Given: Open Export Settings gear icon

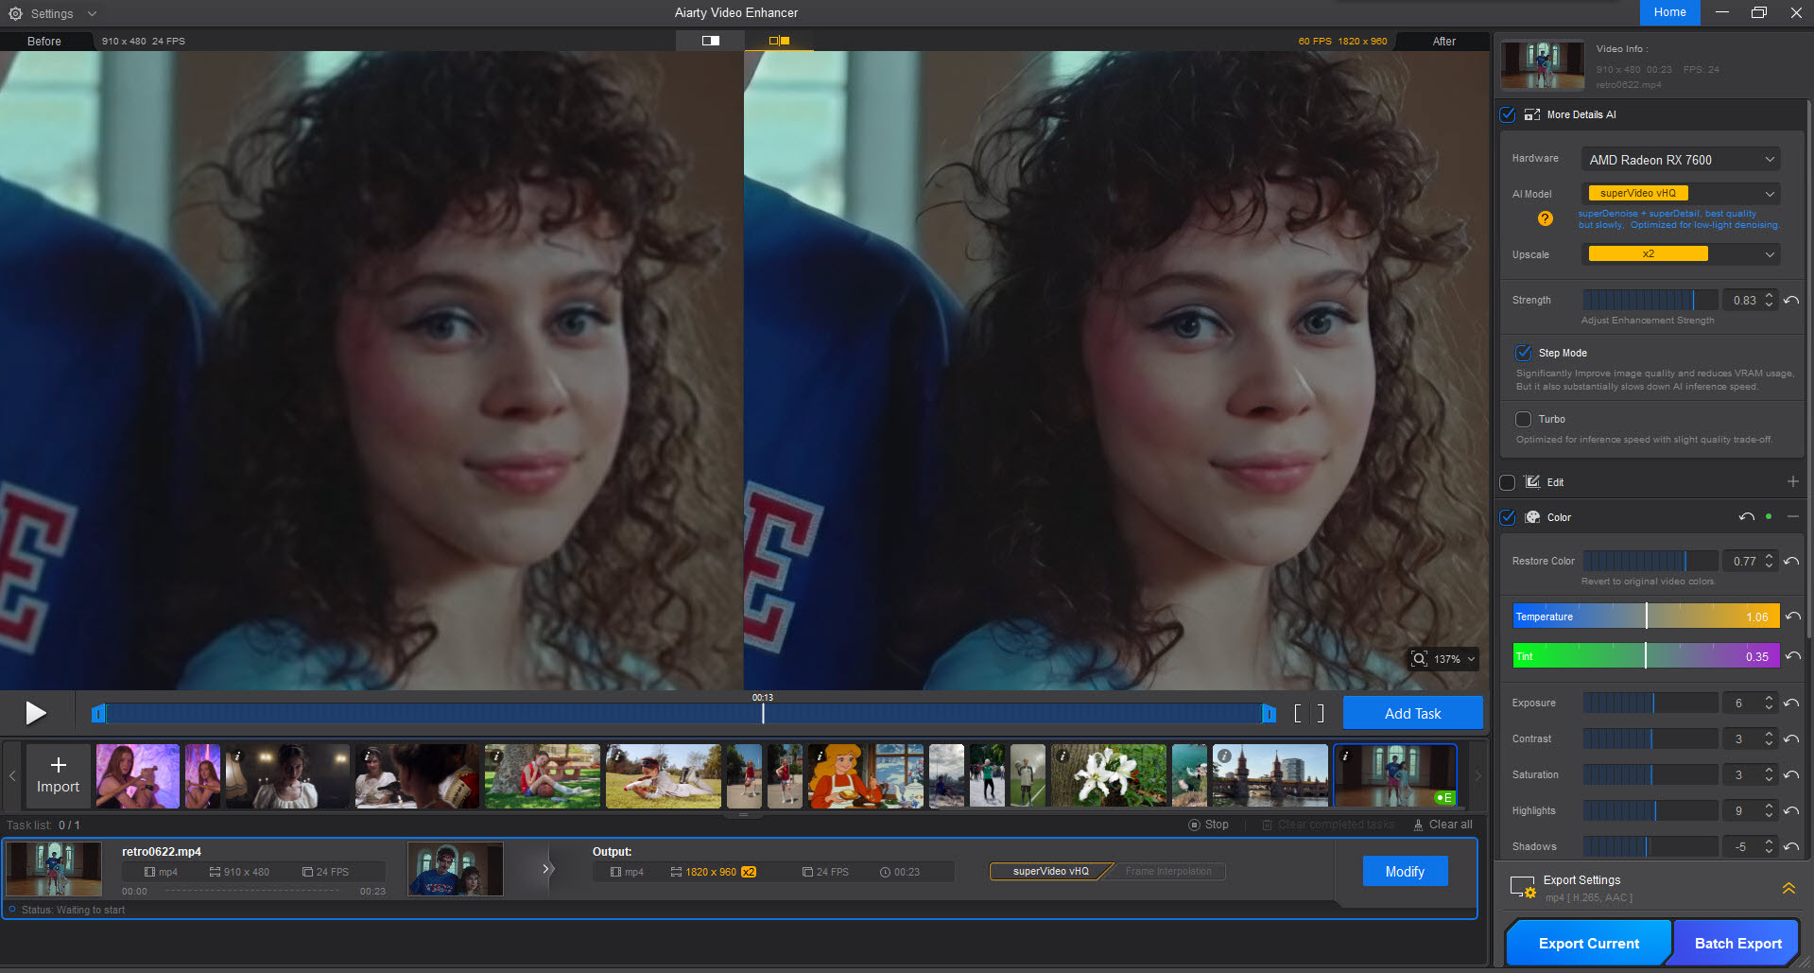Looking at the screenshot, I should [1523, 888].
